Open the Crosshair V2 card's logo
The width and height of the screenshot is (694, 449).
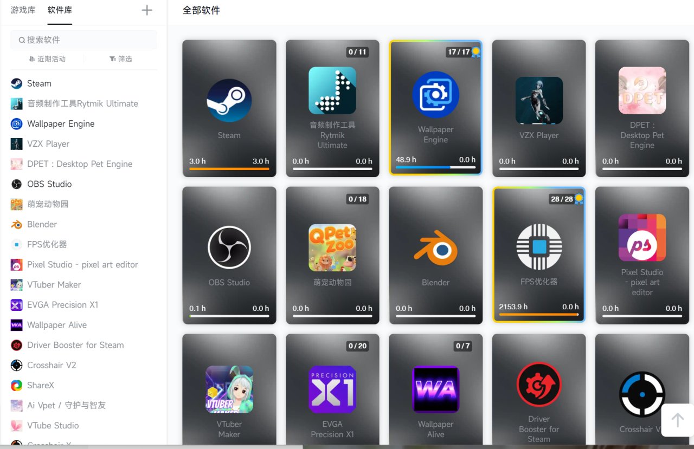click(642, 394)
